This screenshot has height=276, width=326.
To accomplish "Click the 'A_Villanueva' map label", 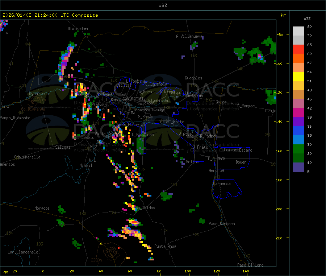I will [189, 36].
